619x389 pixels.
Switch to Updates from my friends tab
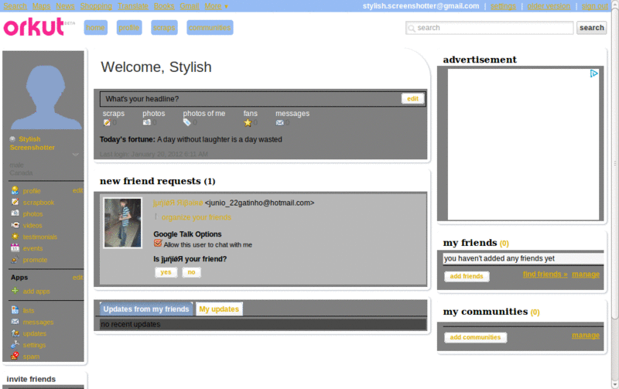click(146, 309)
